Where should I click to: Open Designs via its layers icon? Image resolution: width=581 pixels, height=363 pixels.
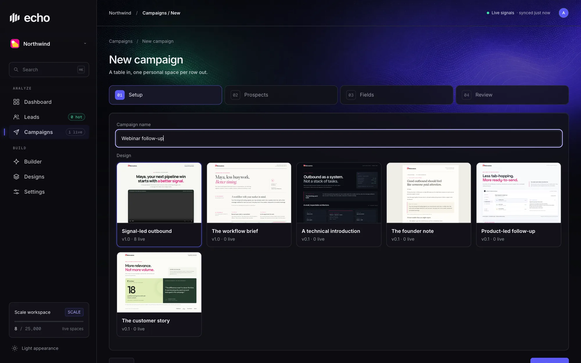click(16, 177)
